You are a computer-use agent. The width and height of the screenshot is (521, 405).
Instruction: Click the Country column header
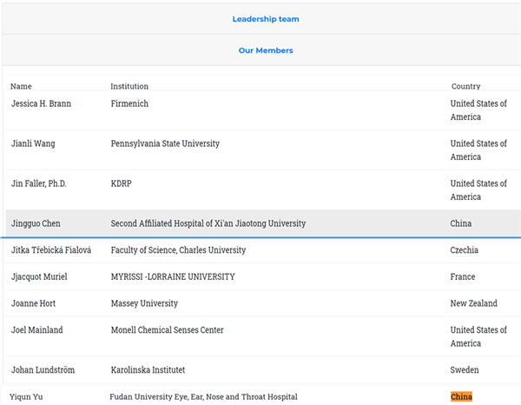click(465, 86)
